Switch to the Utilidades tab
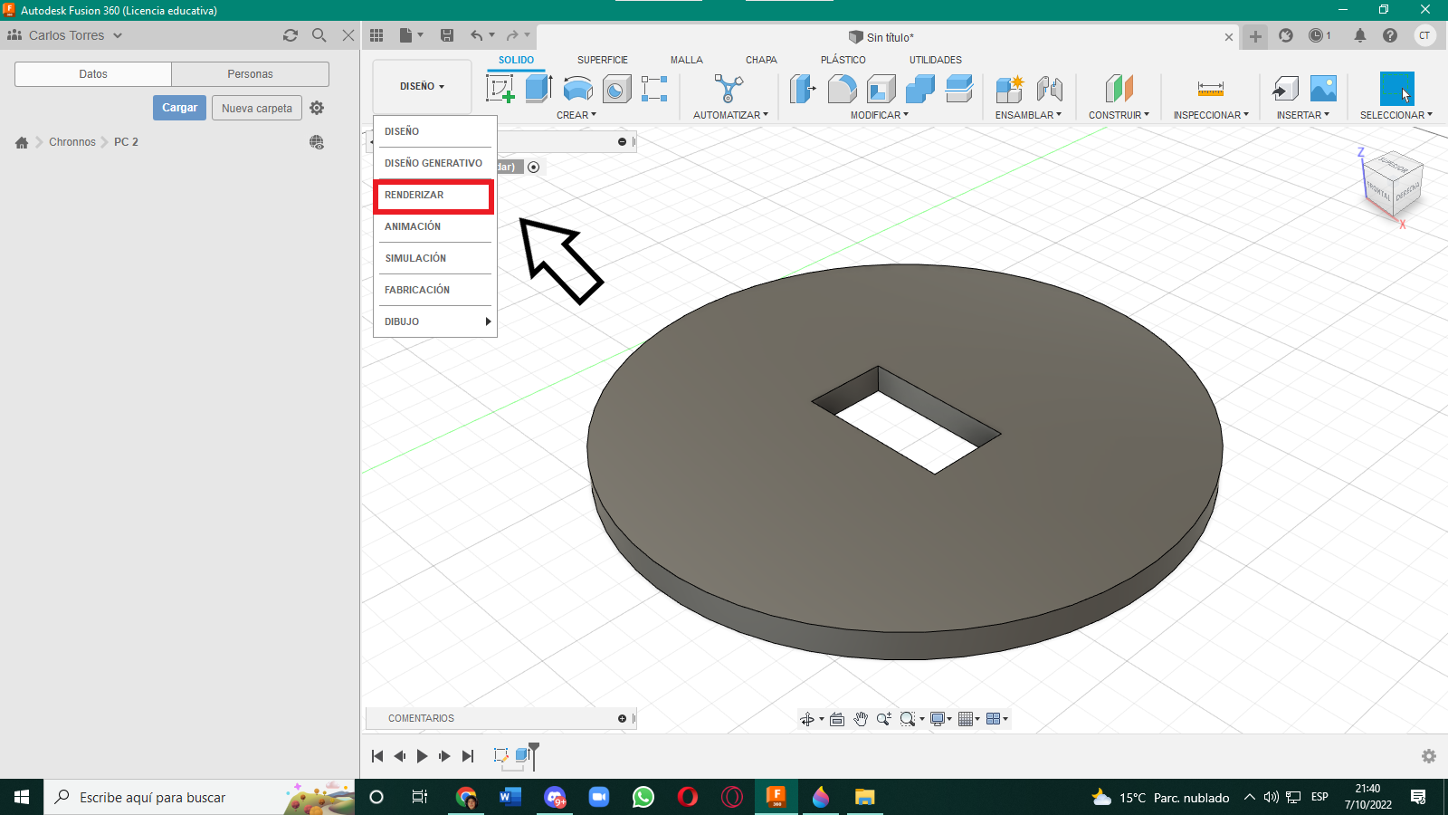Viewport: 1448px width, 815px height. (x=936, y=60)
